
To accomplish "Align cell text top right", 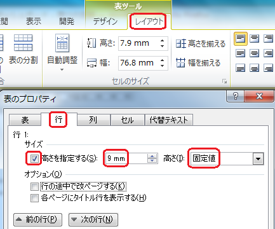I will [268, 39].
